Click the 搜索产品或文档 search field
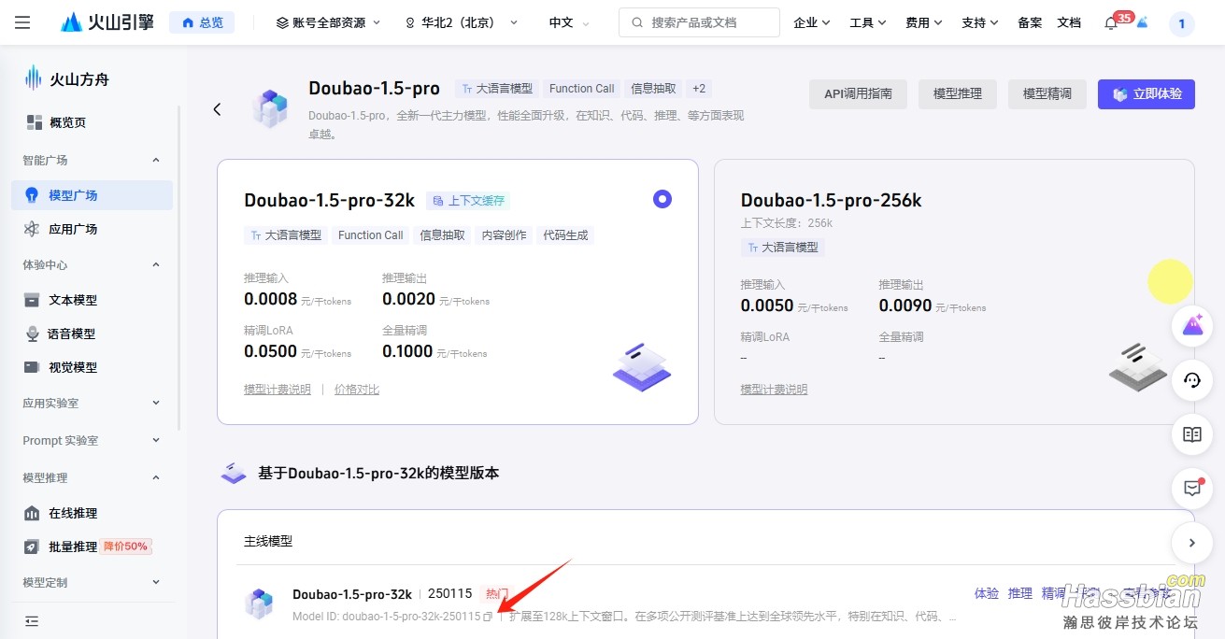 point(699,22)
